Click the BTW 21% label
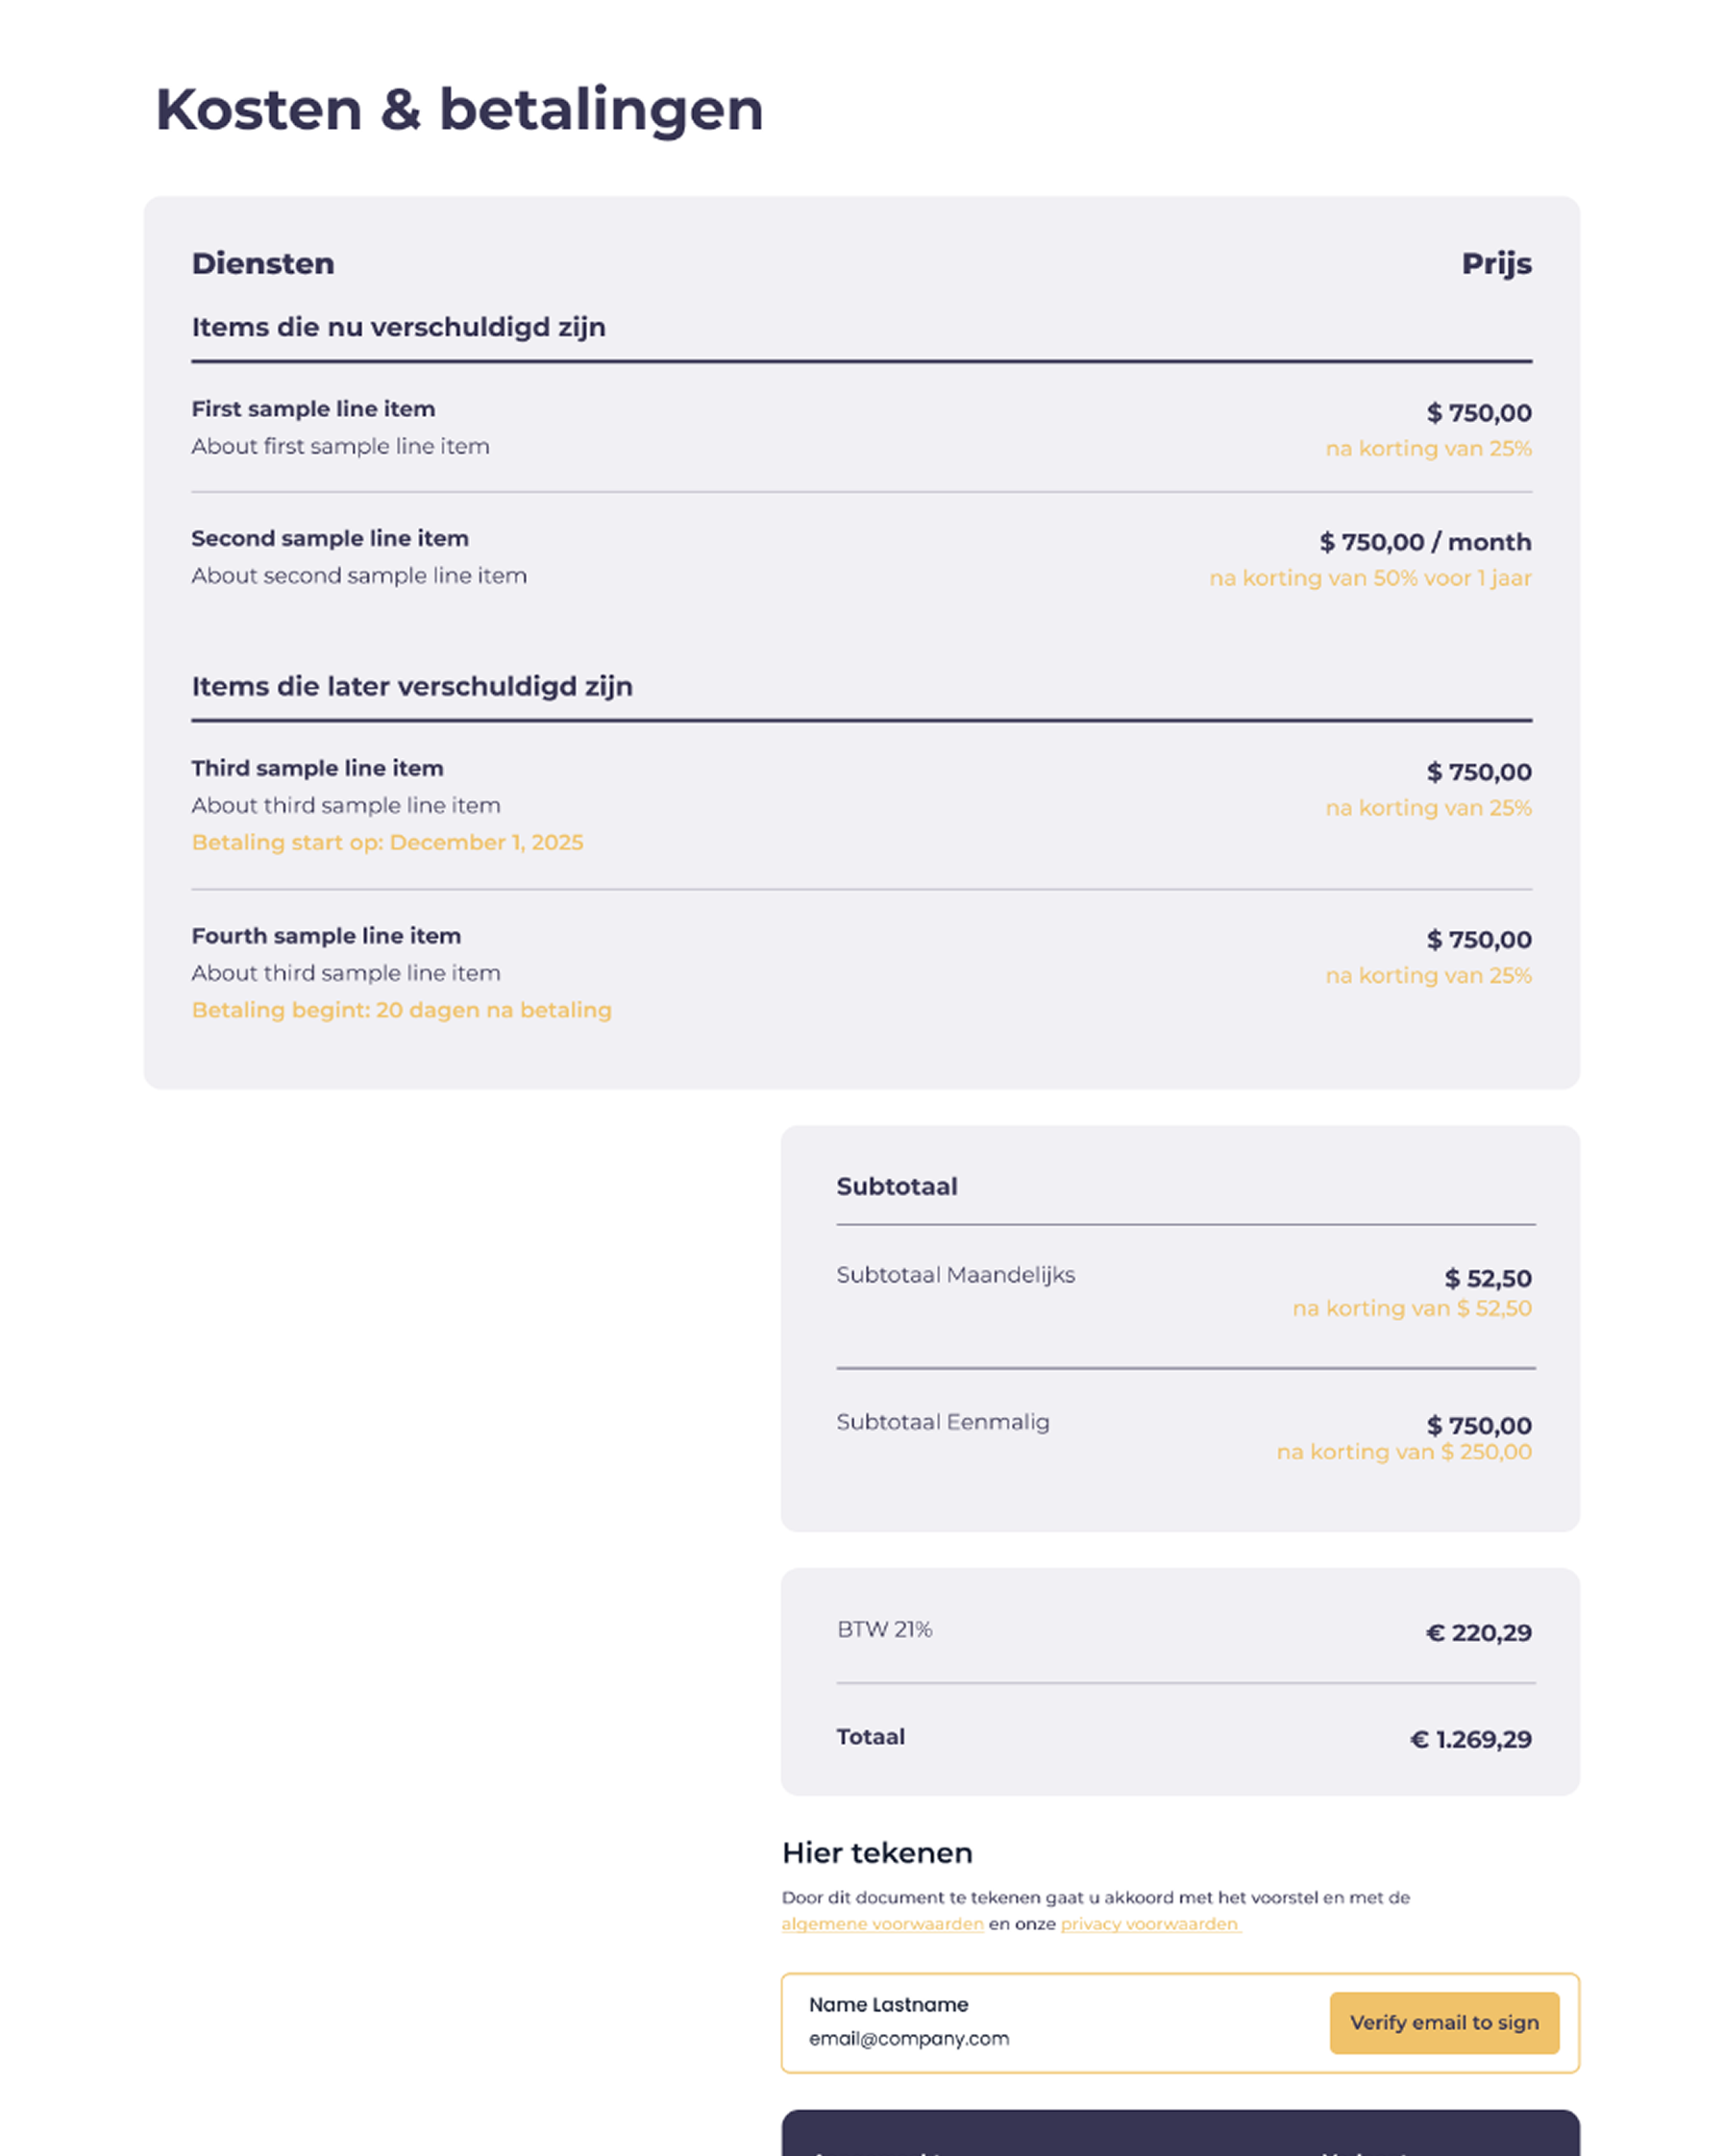 click(884, 1630)
